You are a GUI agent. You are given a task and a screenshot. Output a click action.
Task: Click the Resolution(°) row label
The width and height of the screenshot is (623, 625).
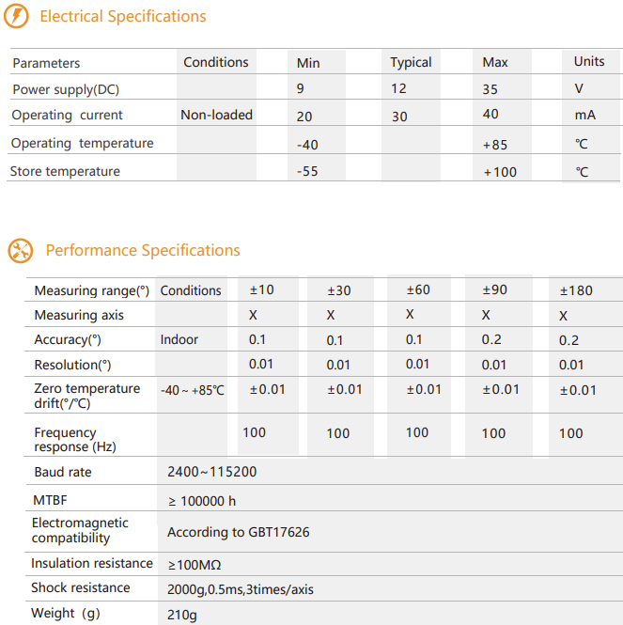[x=72, y=365]
